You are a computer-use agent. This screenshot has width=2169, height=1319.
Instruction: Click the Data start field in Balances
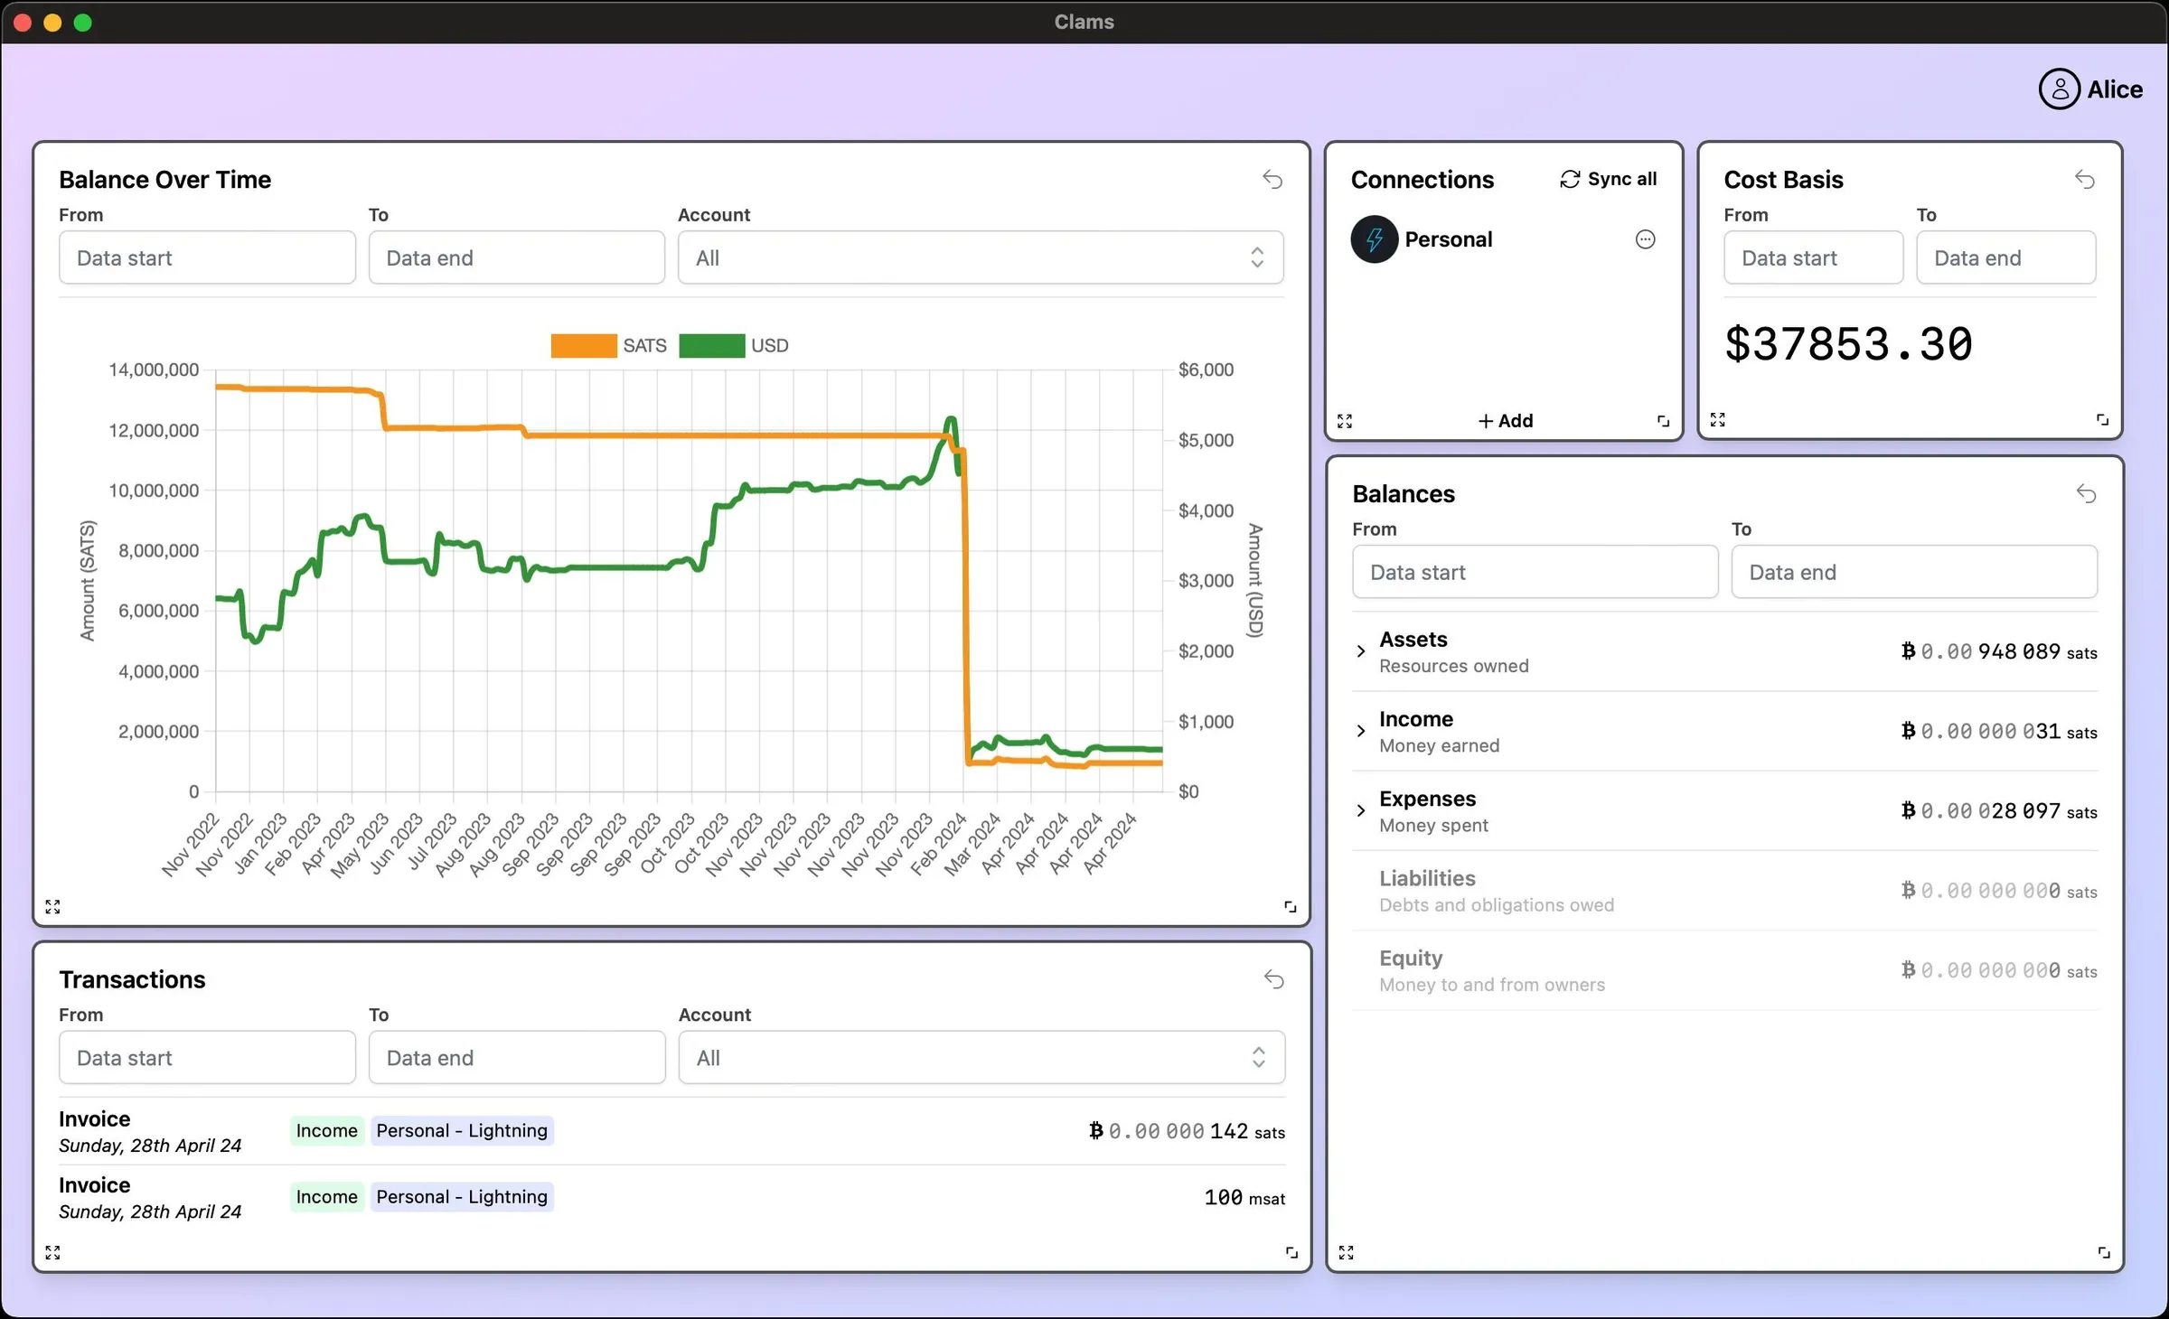coord(1535,572)
